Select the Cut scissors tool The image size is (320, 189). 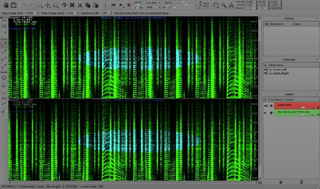[x=80, y=5]
